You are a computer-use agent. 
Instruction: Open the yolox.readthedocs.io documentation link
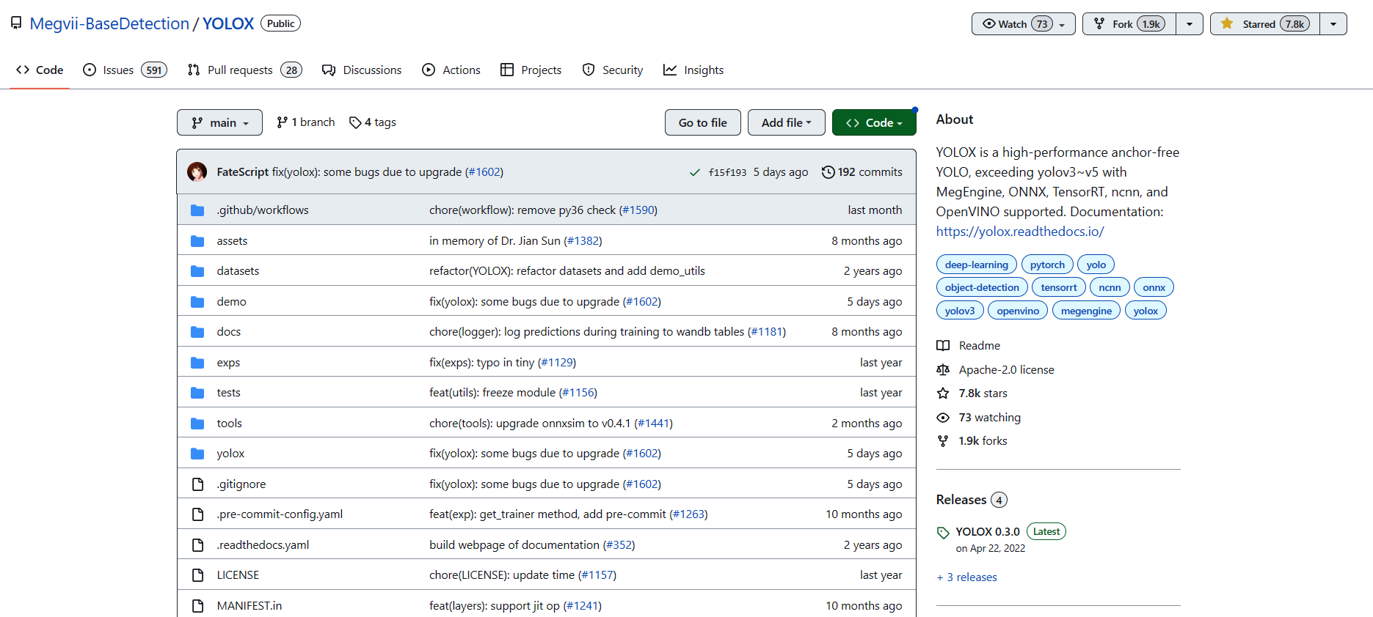(x=1019, y=232)
